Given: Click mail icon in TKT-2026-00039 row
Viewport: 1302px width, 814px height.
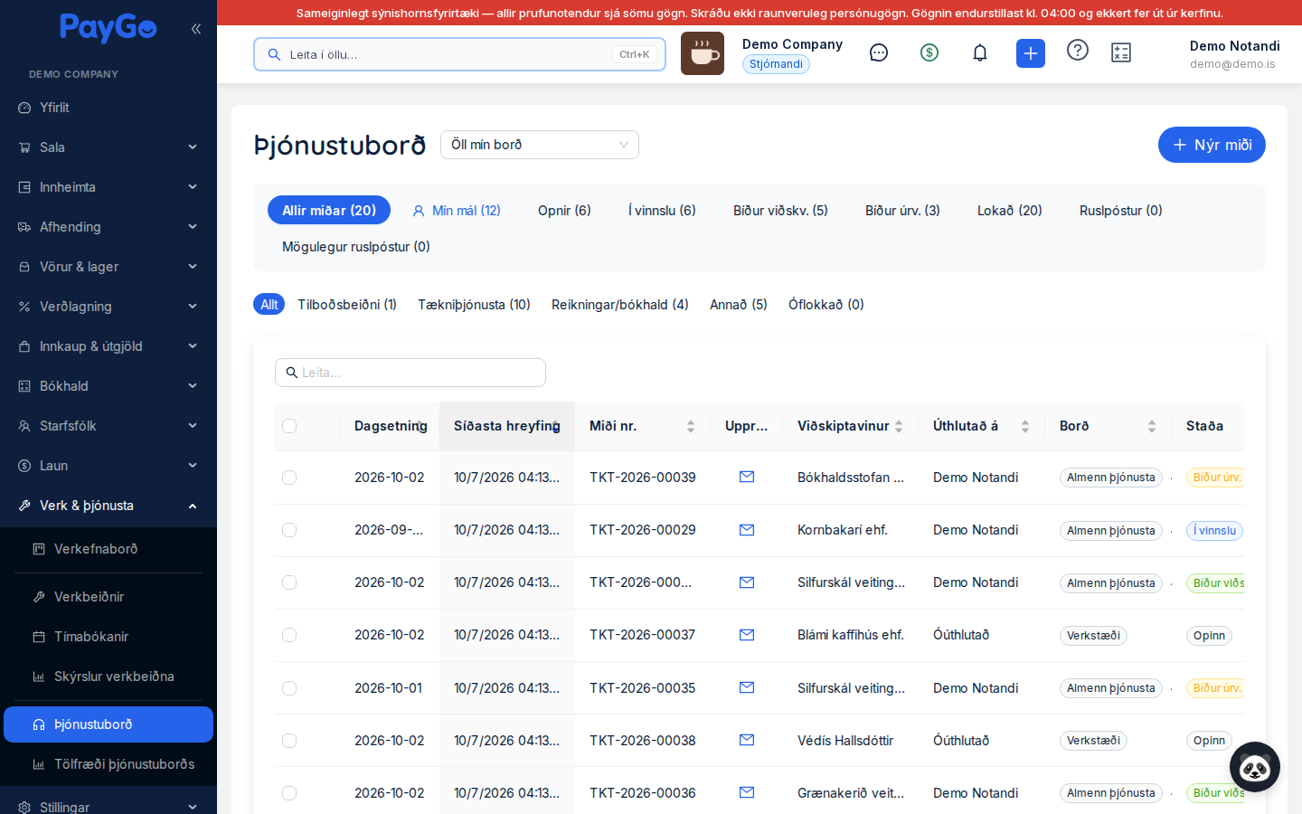Looking at the screenshot, I should click(x=747, y=477).
